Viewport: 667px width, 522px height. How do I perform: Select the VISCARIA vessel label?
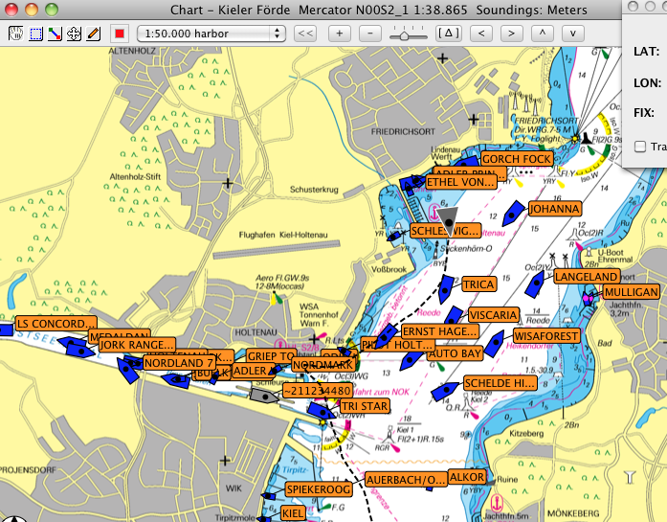(494, 315)
